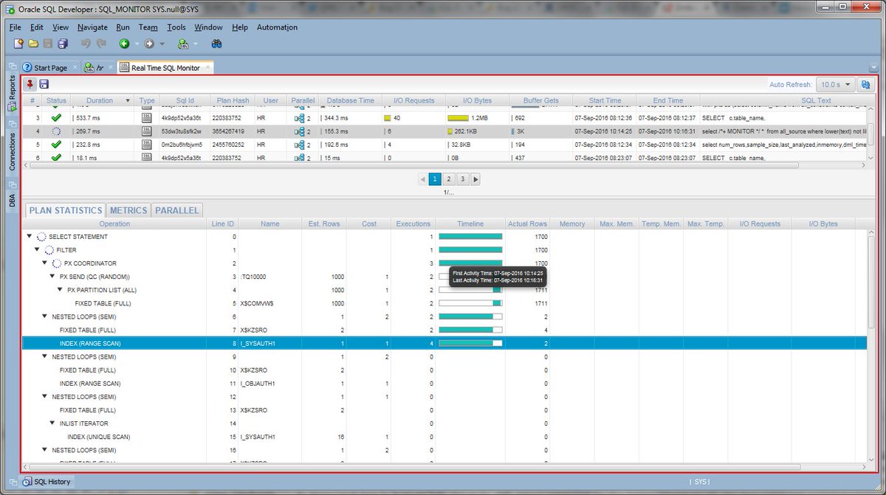Collapse NESTED LOOPS (SEMI) at line 12
This screenshot has height=495, width=886.
(x=45, y=397)
